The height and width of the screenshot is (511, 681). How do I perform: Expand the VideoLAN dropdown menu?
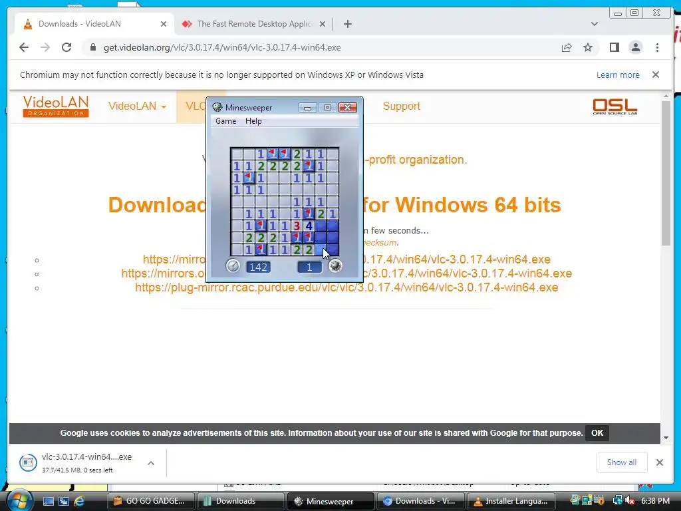click(x=137, y=106)
